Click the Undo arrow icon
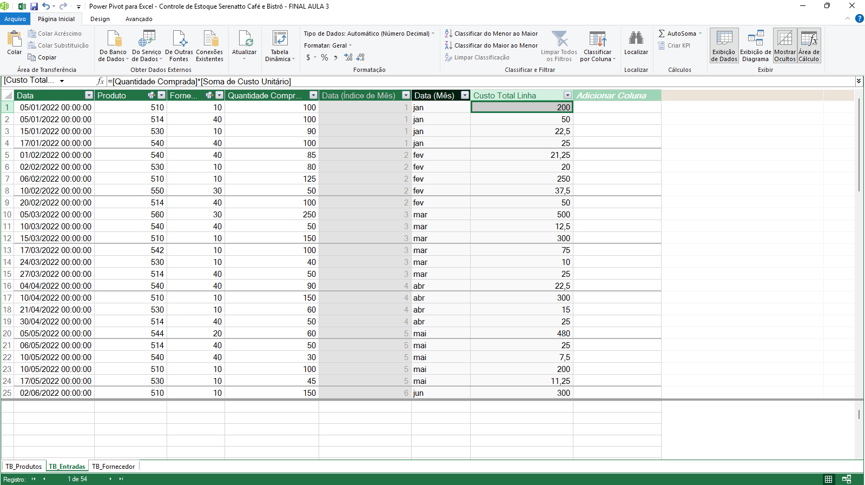This screenshot has width=865, height=485. point(46,6)
